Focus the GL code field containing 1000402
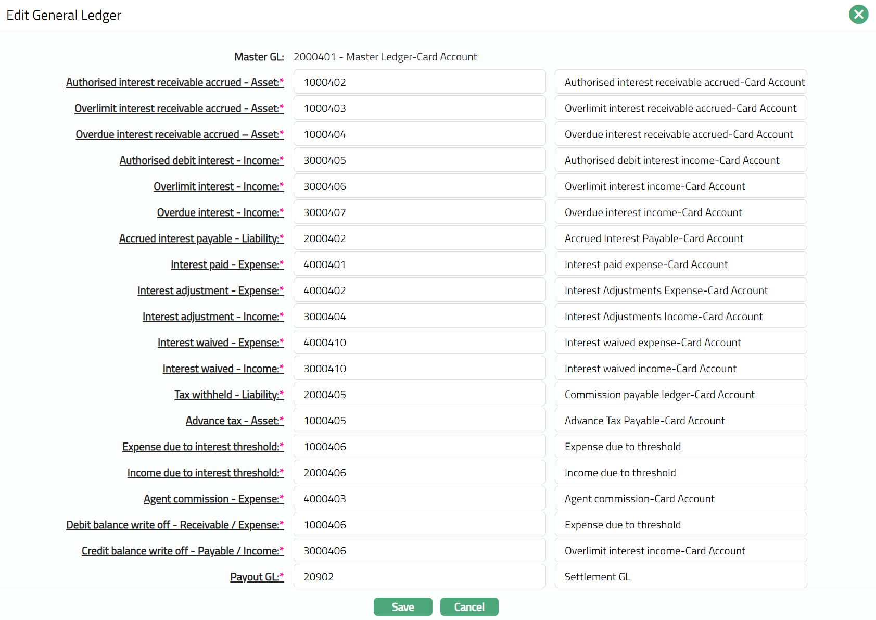 [419, 82]
